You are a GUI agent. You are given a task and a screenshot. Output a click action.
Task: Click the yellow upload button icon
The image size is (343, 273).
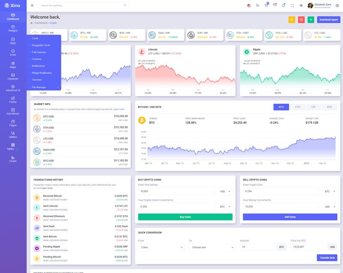292,20
